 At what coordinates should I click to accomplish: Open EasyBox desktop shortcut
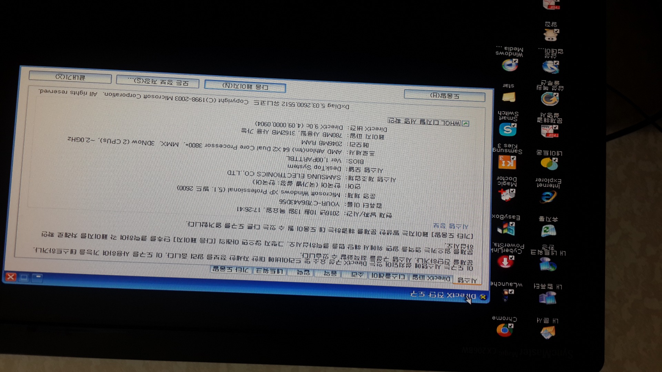point(506,228)
